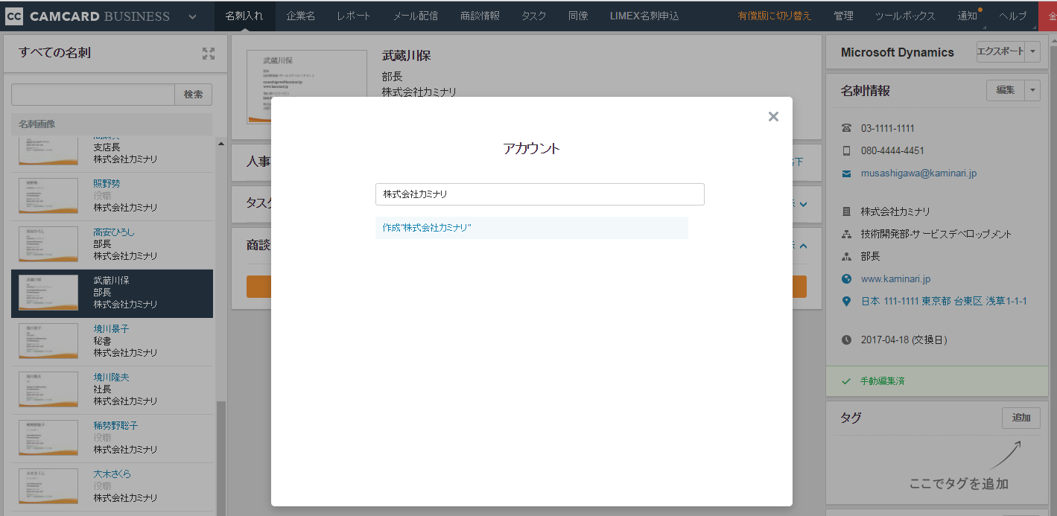Click the envelope icon beside the email address

tap(846, 173)
